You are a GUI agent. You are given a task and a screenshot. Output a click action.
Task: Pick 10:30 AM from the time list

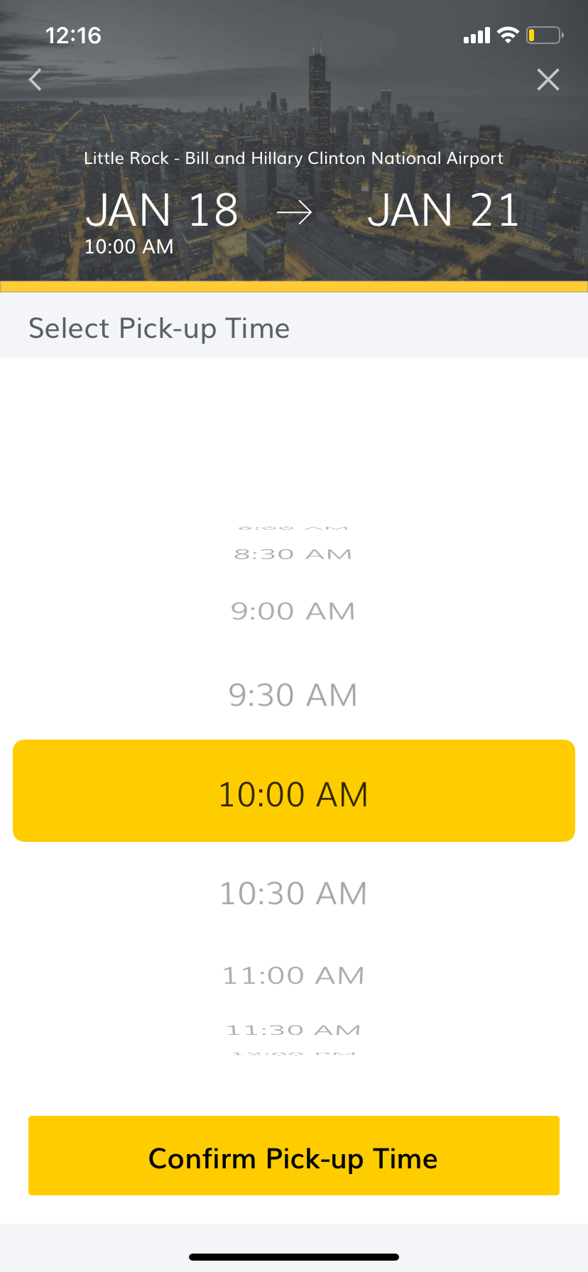pyautogui.click(x=293, y=893)
